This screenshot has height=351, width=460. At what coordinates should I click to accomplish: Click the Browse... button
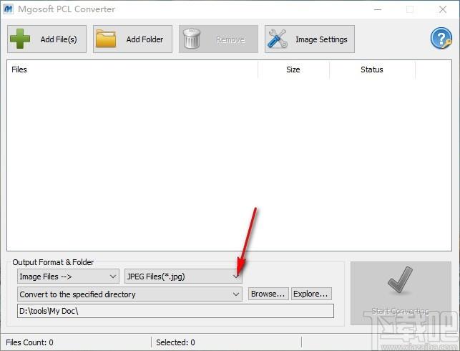click(268, 294)
